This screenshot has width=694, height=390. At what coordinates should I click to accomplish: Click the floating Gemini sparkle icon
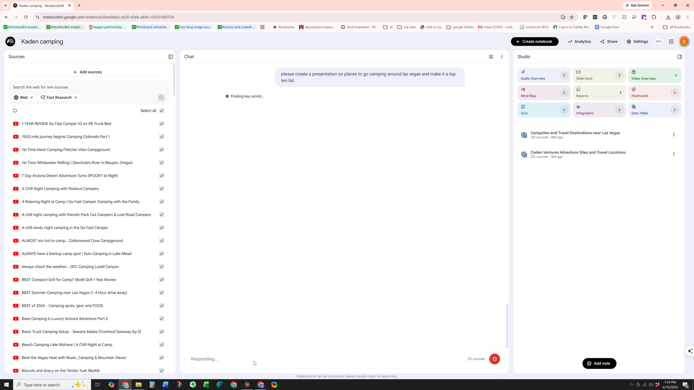coord(690,351)
